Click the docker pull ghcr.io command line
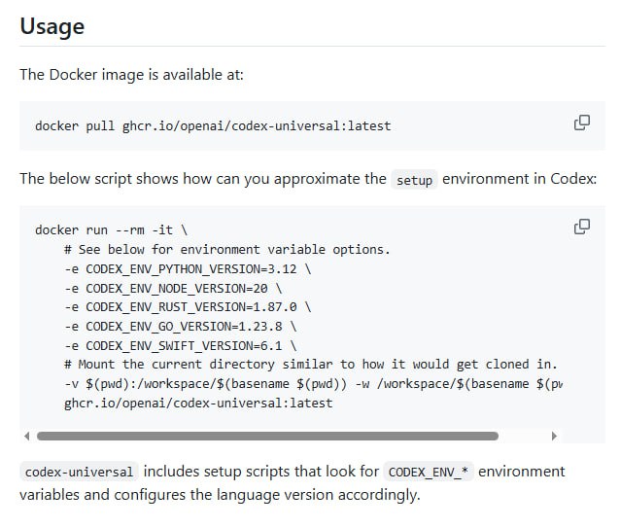 pos(213,125)
